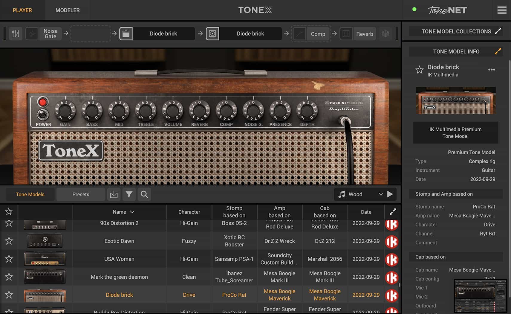Open the search icon for tone models
This screenshot has width=511, height=314.
point(144,194)
